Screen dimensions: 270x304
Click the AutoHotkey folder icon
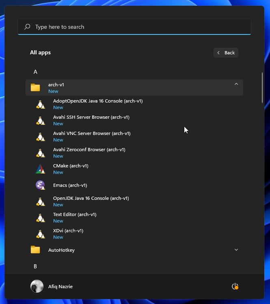pyautogui.click(x=35, y=250)
